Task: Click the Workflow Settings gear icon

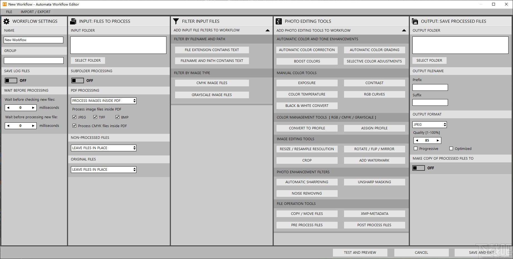Action: click(7, 21)
